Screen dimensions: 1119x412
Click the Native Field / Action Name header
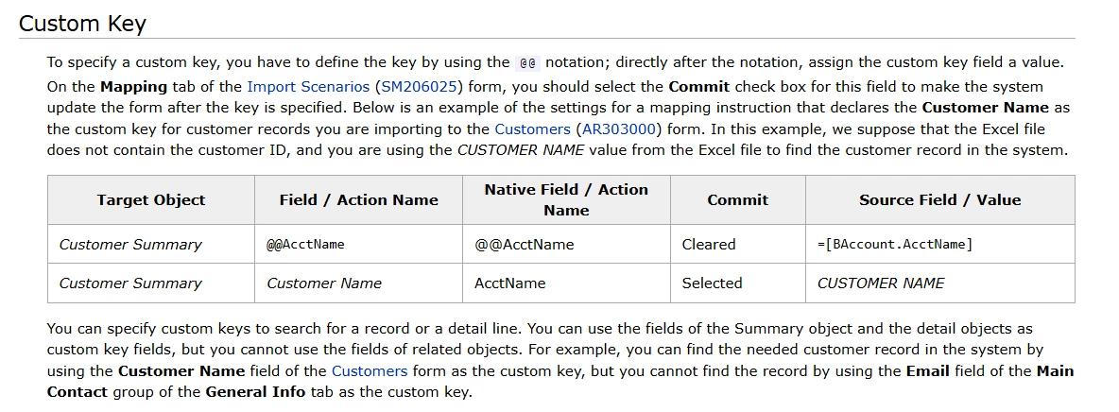[x=566, y=200]
